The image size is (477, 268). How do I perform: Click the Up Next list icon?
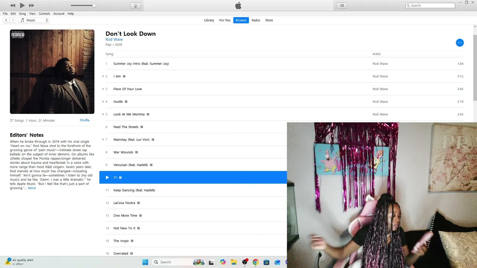tap(342, 6)
